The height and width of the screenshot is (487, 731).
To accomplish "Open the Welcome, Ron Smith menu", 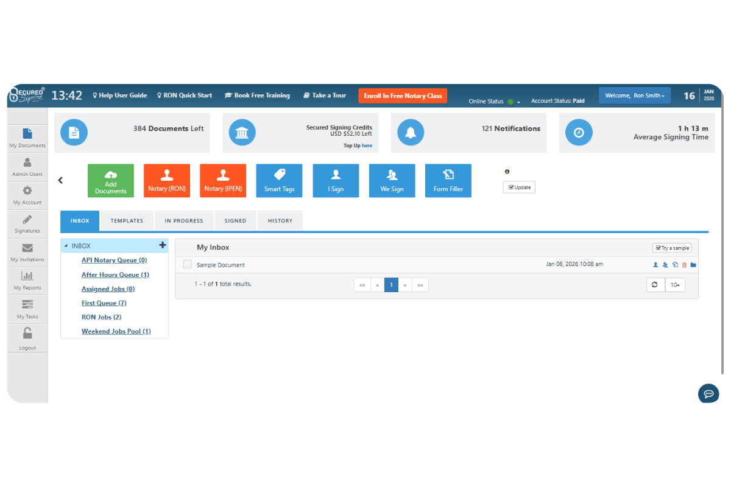I will [635, 96].
